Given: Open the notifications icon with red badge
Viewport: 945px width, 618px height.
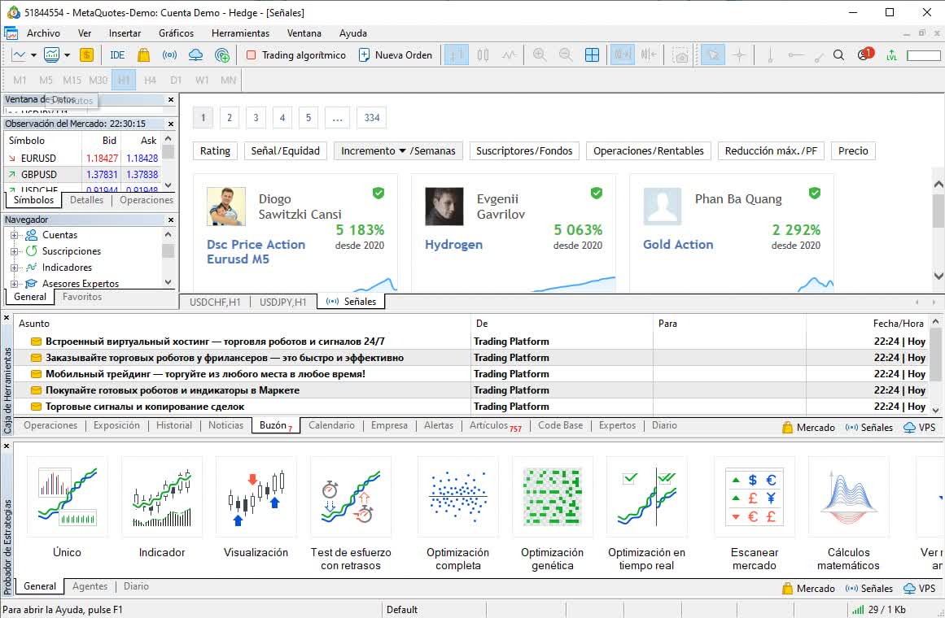Looking at the screenshot, I should click(x=865, y=54).
